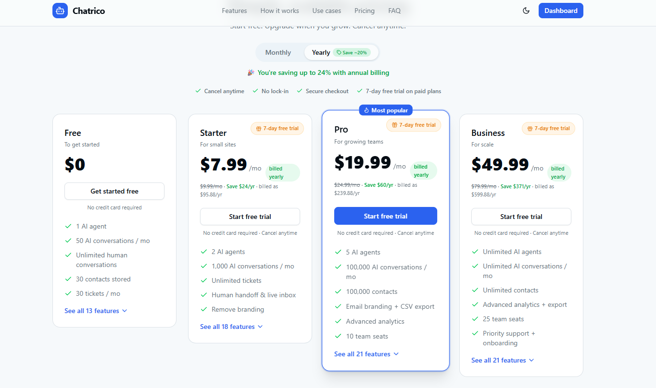
Task: Click checkmark next to Advanced analytics + export
Action: coord(475,304)
